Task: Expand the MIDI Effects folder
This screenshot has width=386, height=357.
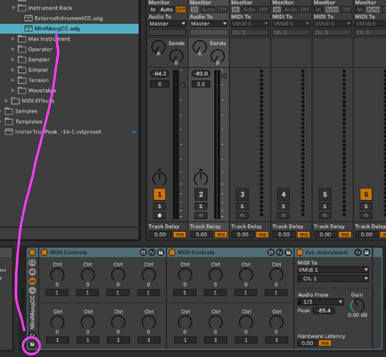Action: pos(6,101)
